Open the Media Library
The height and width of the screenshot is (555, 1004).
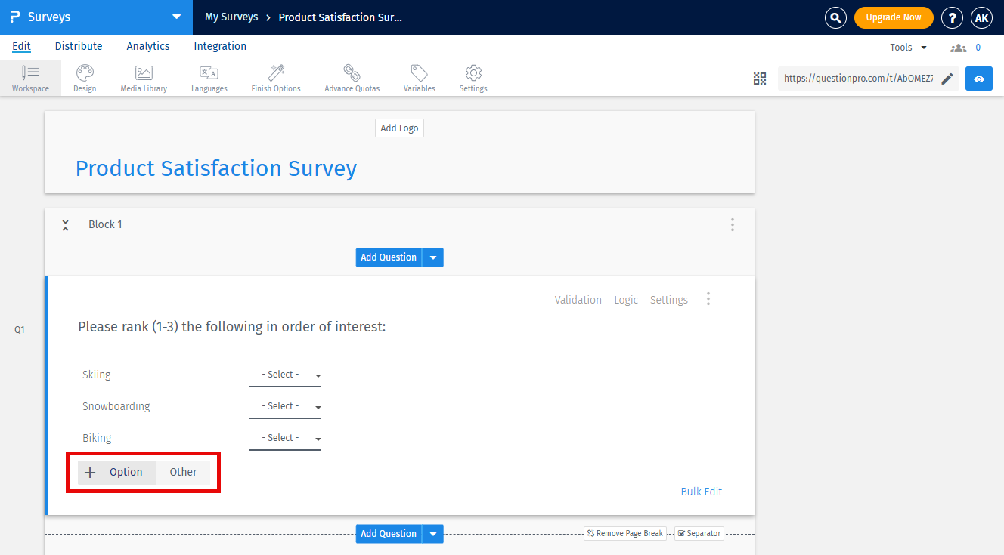143,78
